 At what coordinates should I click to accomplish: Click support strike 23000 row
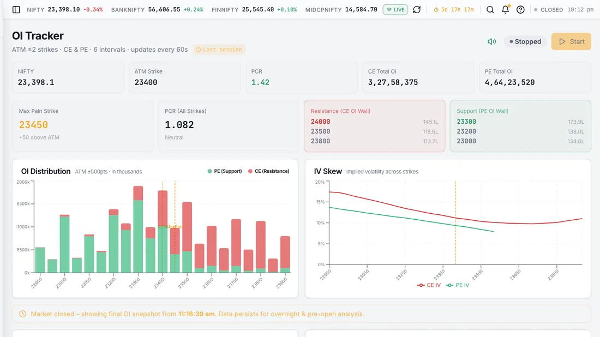pos(520,141)
